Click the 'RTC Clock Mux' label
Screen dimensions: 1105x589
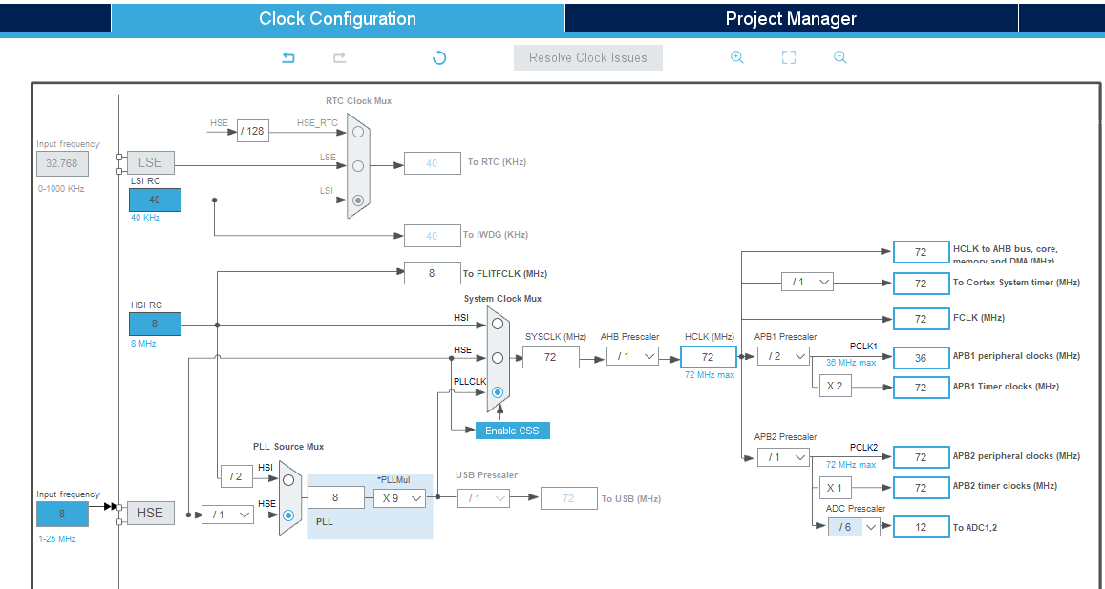pyautogui.click(x=358, y=101)
